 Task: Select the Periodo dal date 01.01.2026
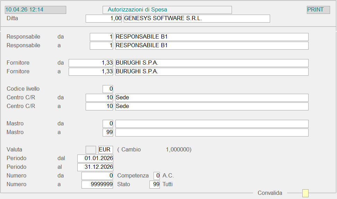point(95,158)
